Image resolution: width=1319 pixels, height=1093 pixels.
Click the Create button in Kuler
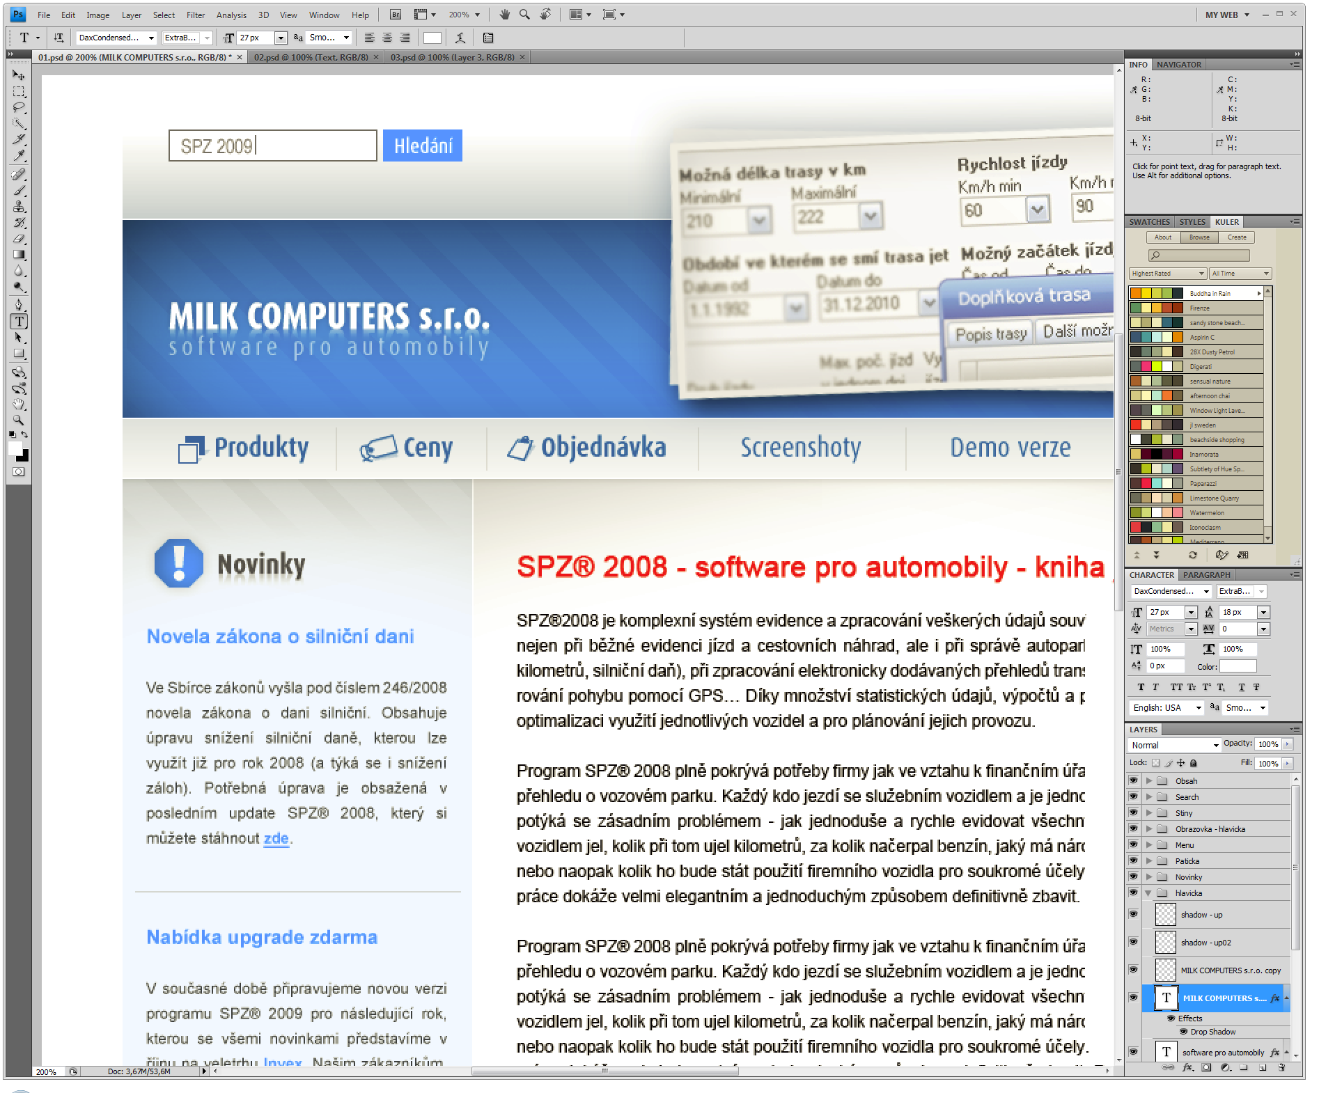(1237, 237)
